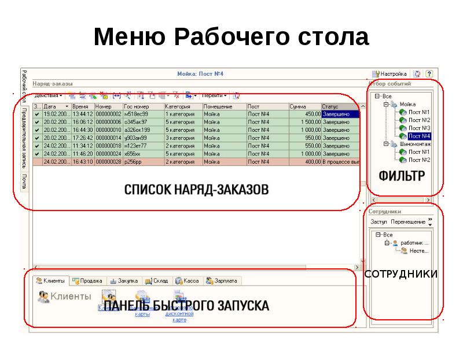Select Пост №1 under Шиномонтаж
The height and width of the screenshot is (347, 463).
(x=418, y=152)
